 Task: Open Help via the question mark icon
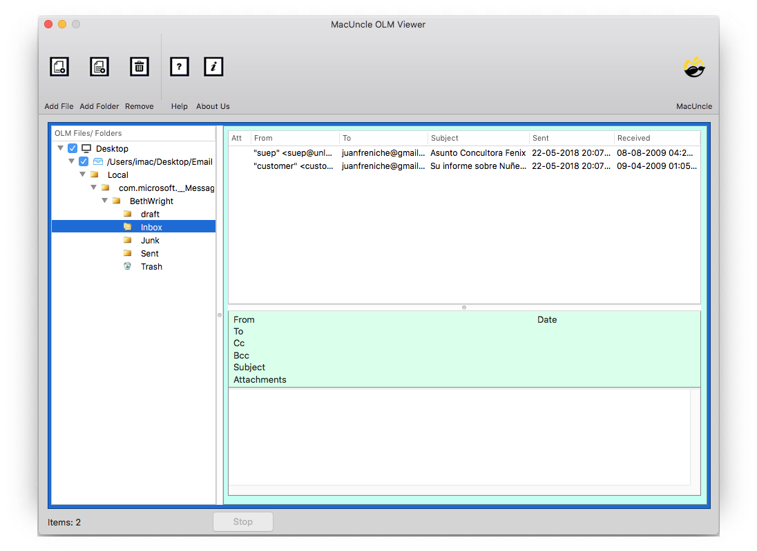click(179, 66)
